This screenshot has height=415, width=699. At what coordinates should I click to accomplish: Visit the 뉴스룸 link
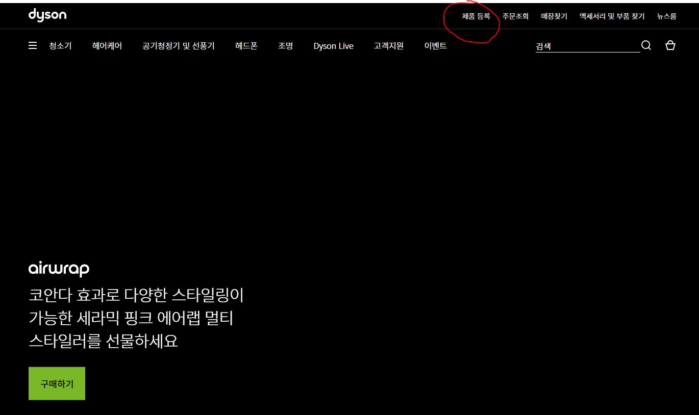coord(666,16)
